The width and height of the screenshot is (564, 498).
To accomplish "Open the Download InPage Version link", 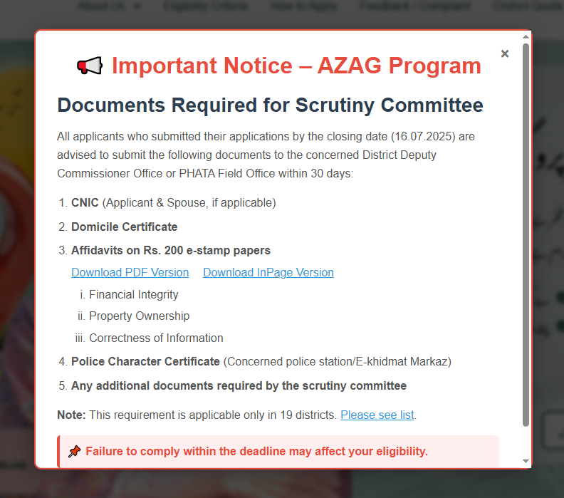I will [x=268, y=272].
